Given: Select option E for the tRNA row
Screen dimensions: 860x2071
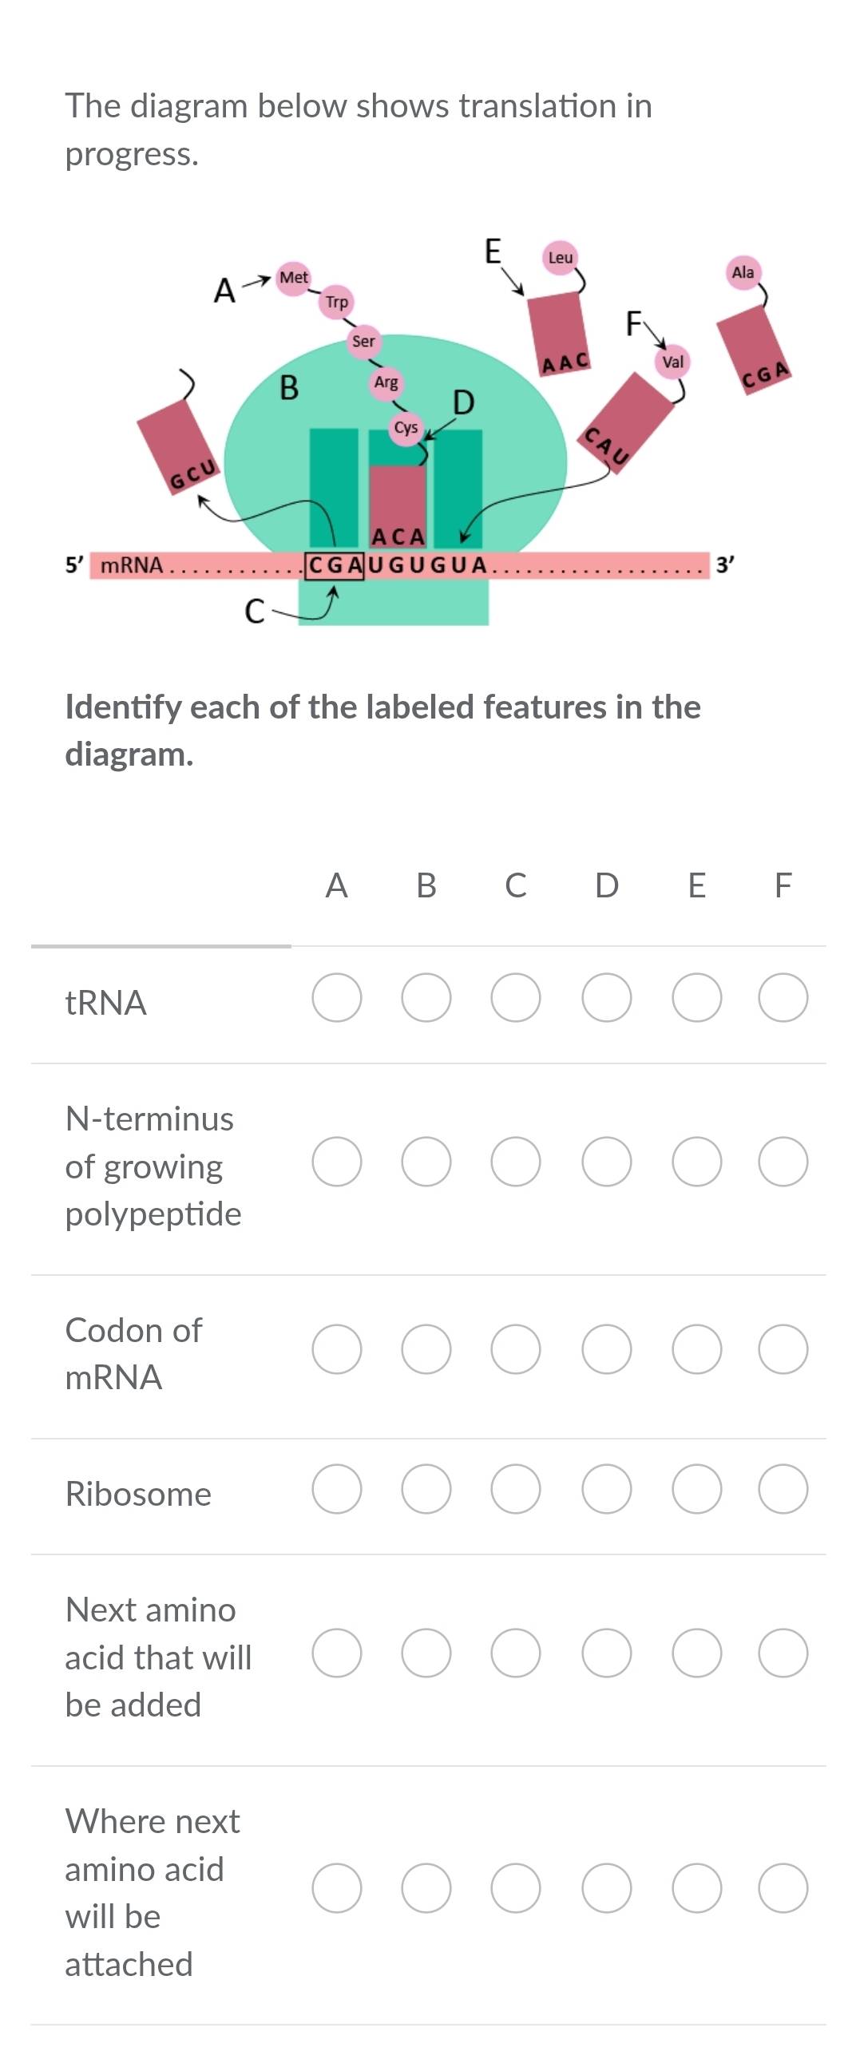Looking at the screenshot, I should 696,998.
